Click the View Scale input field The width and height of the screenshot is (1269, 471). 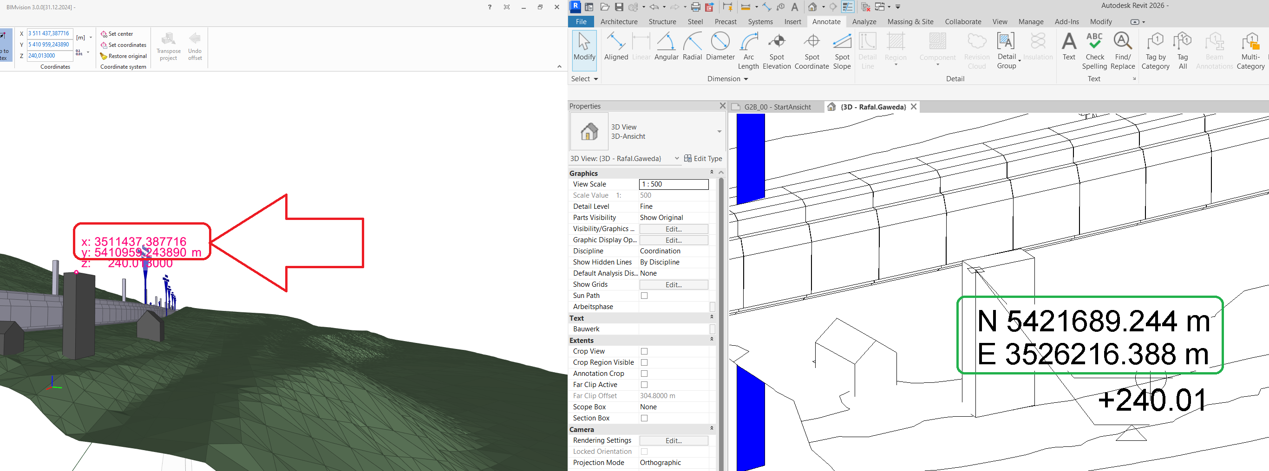[674, 184]
